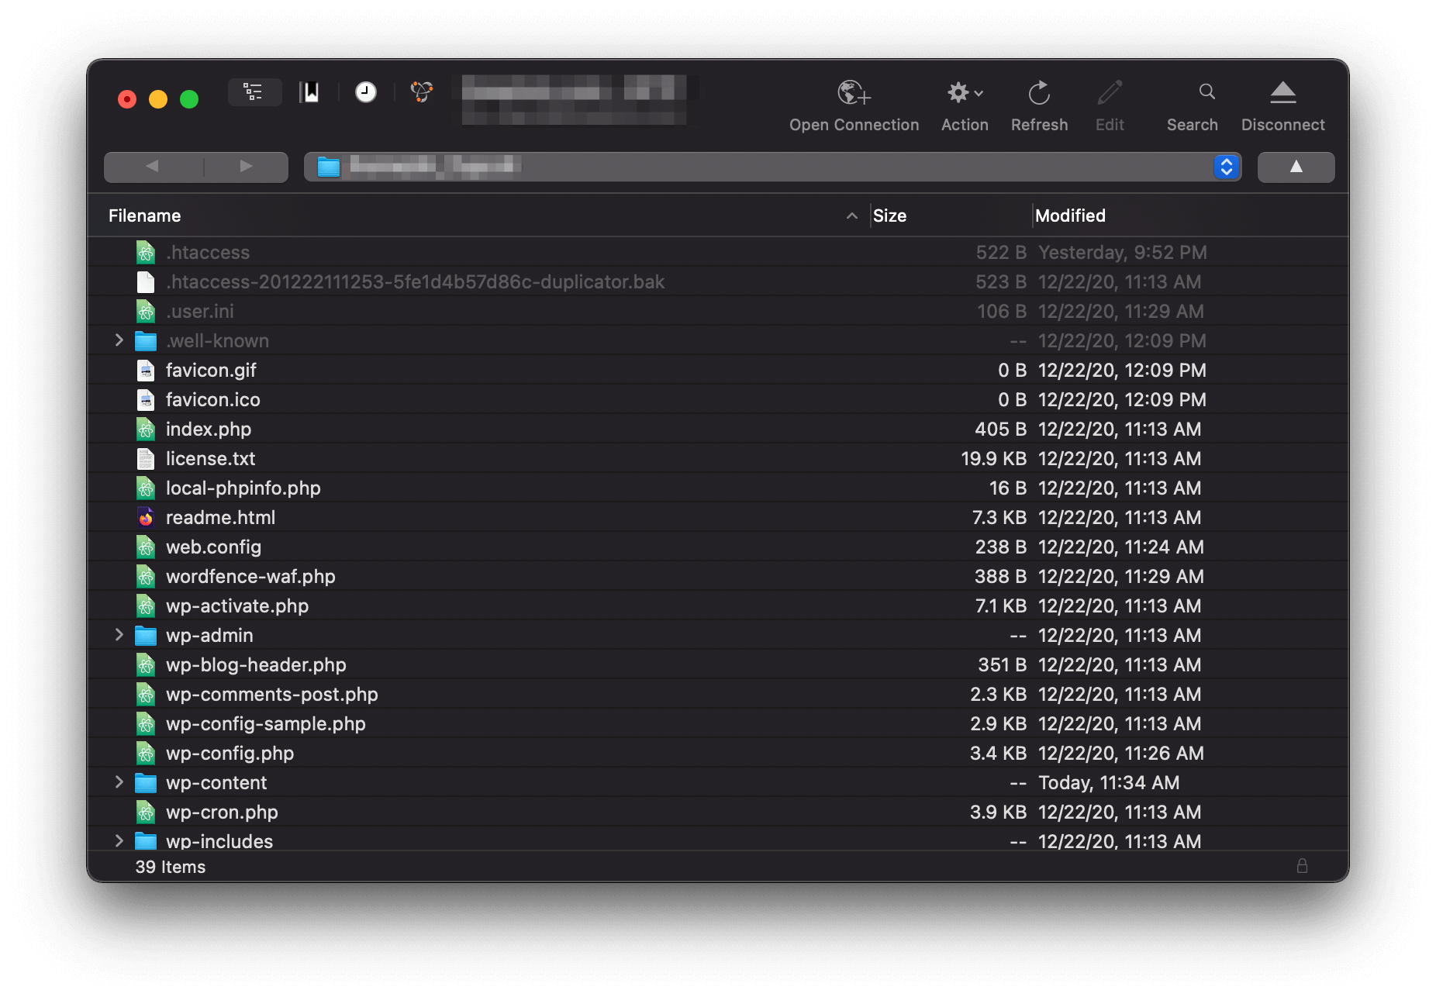
Task: Select wordfence-waf.php file icon
Action: click(146, 576)
